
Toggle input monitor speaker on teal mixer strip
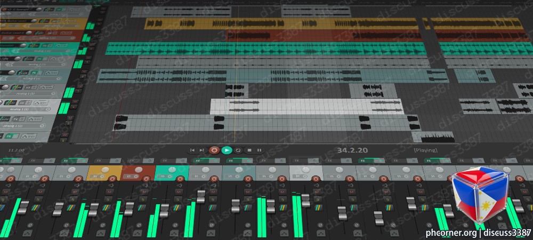(180, 185)
